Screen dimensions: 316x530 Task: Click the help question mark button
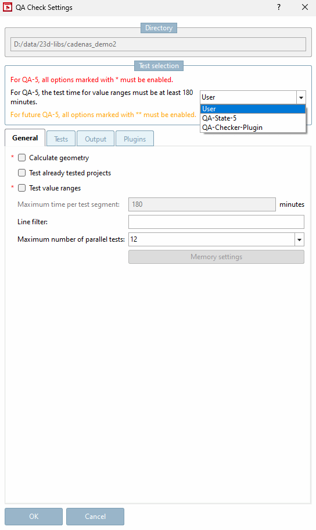[279, 7]
